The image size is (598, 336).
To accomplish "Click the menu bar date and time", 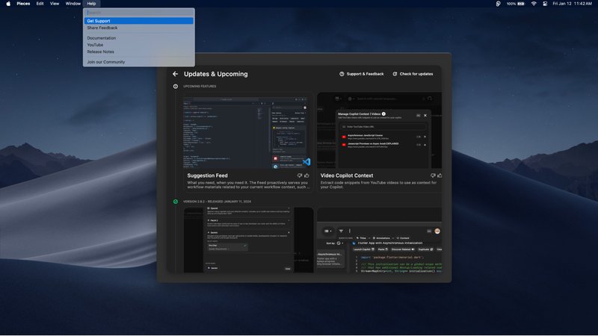I will pos(572,4).
